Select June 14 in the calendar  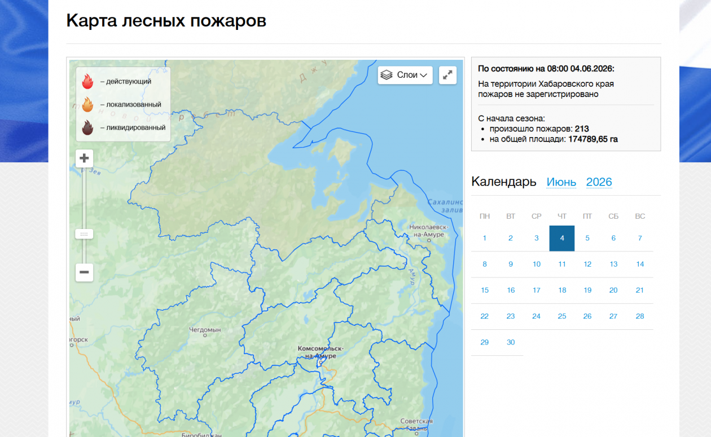click(640, 264)
